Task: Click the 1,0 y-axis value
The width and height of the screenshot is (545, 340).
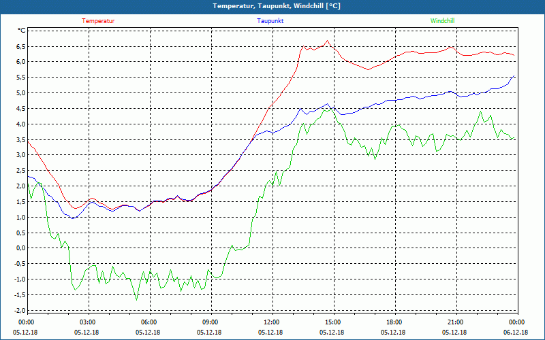Action: (x=21, y=217)
